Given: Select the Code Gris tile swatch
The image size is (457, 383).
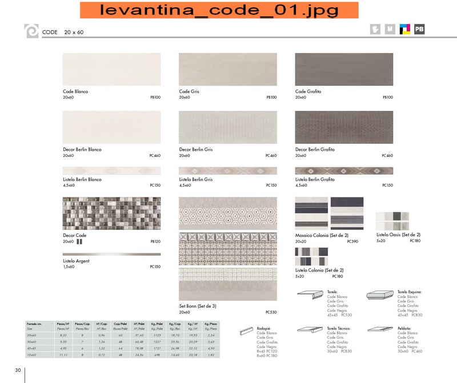Looking at the screenshot, I should (228, 69).
